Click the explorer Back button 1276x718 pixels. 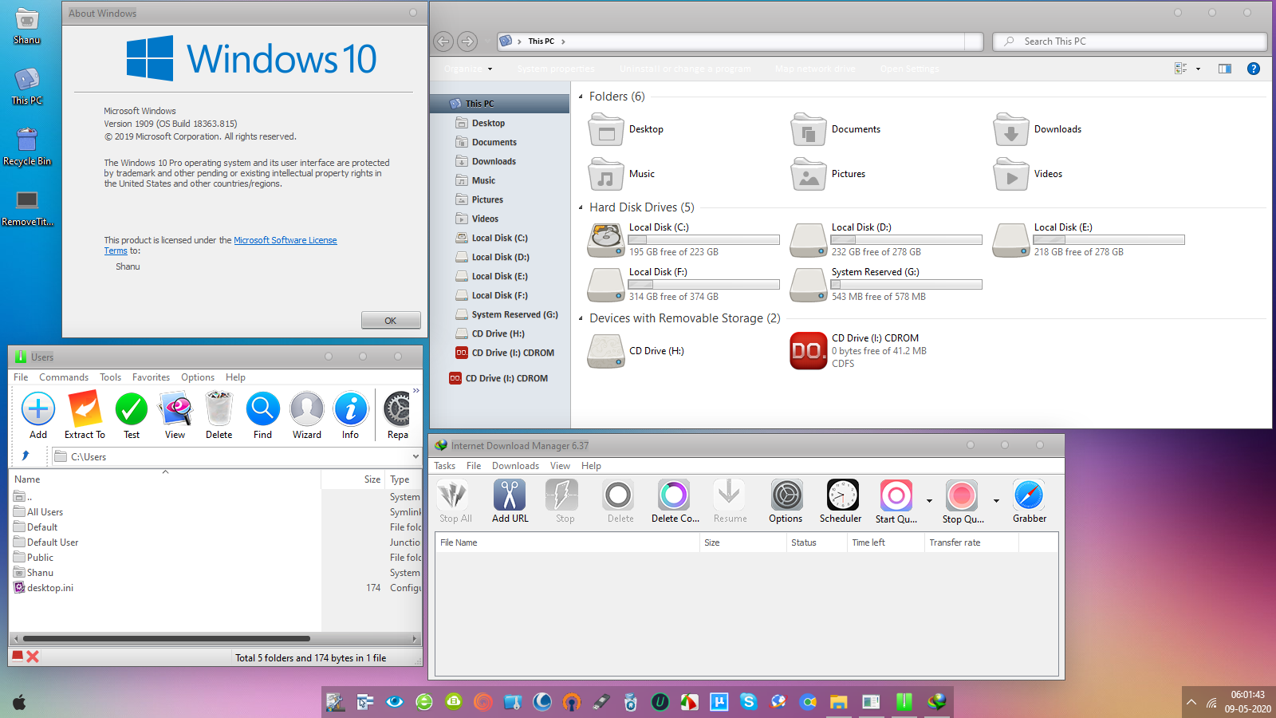point(443,41)
